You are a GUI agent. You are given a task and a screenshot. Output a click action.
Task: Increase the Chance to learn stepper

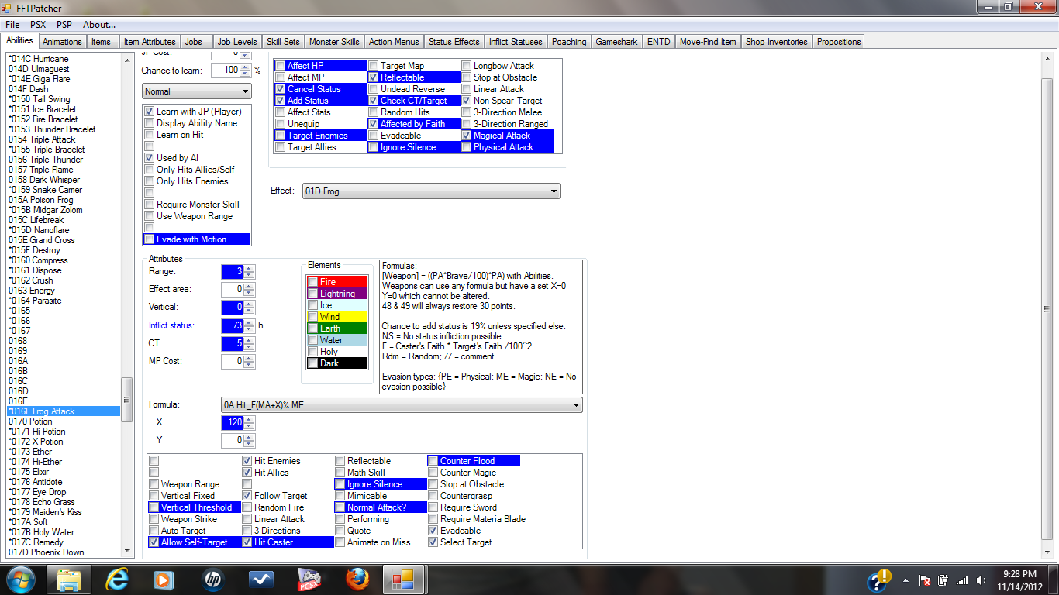pos(245,67)
